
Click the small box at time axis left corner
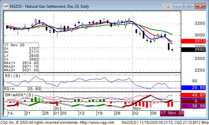tap(6, 113)
